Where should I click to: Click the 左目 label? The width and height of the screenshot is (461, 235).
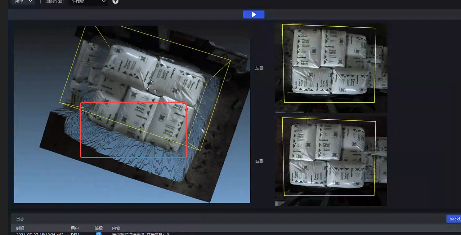pyautogui.click(x=259, y=68)
